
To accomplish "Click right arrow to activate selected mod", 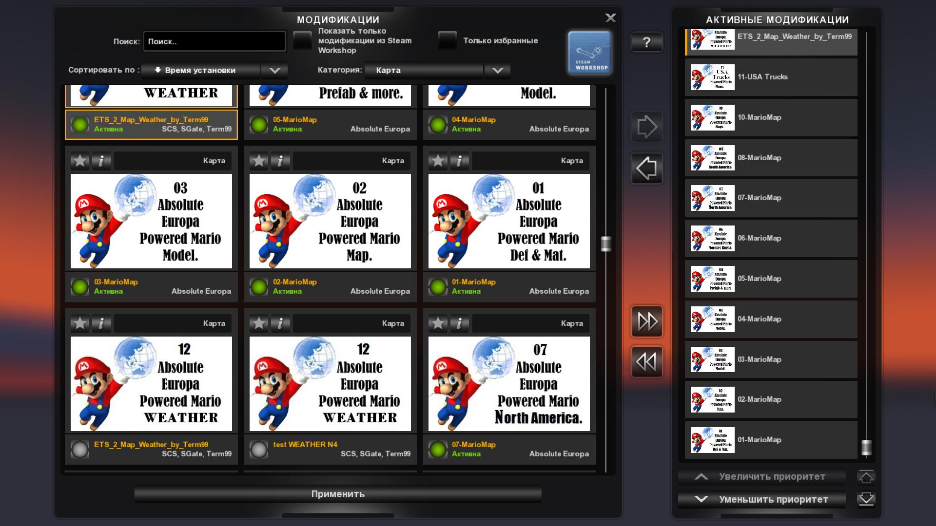I will coord(646,127).
